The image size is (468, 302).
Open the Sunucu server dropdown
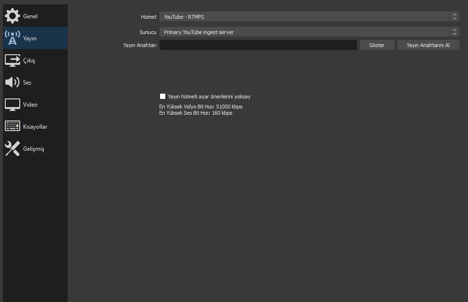click(309, 32)
